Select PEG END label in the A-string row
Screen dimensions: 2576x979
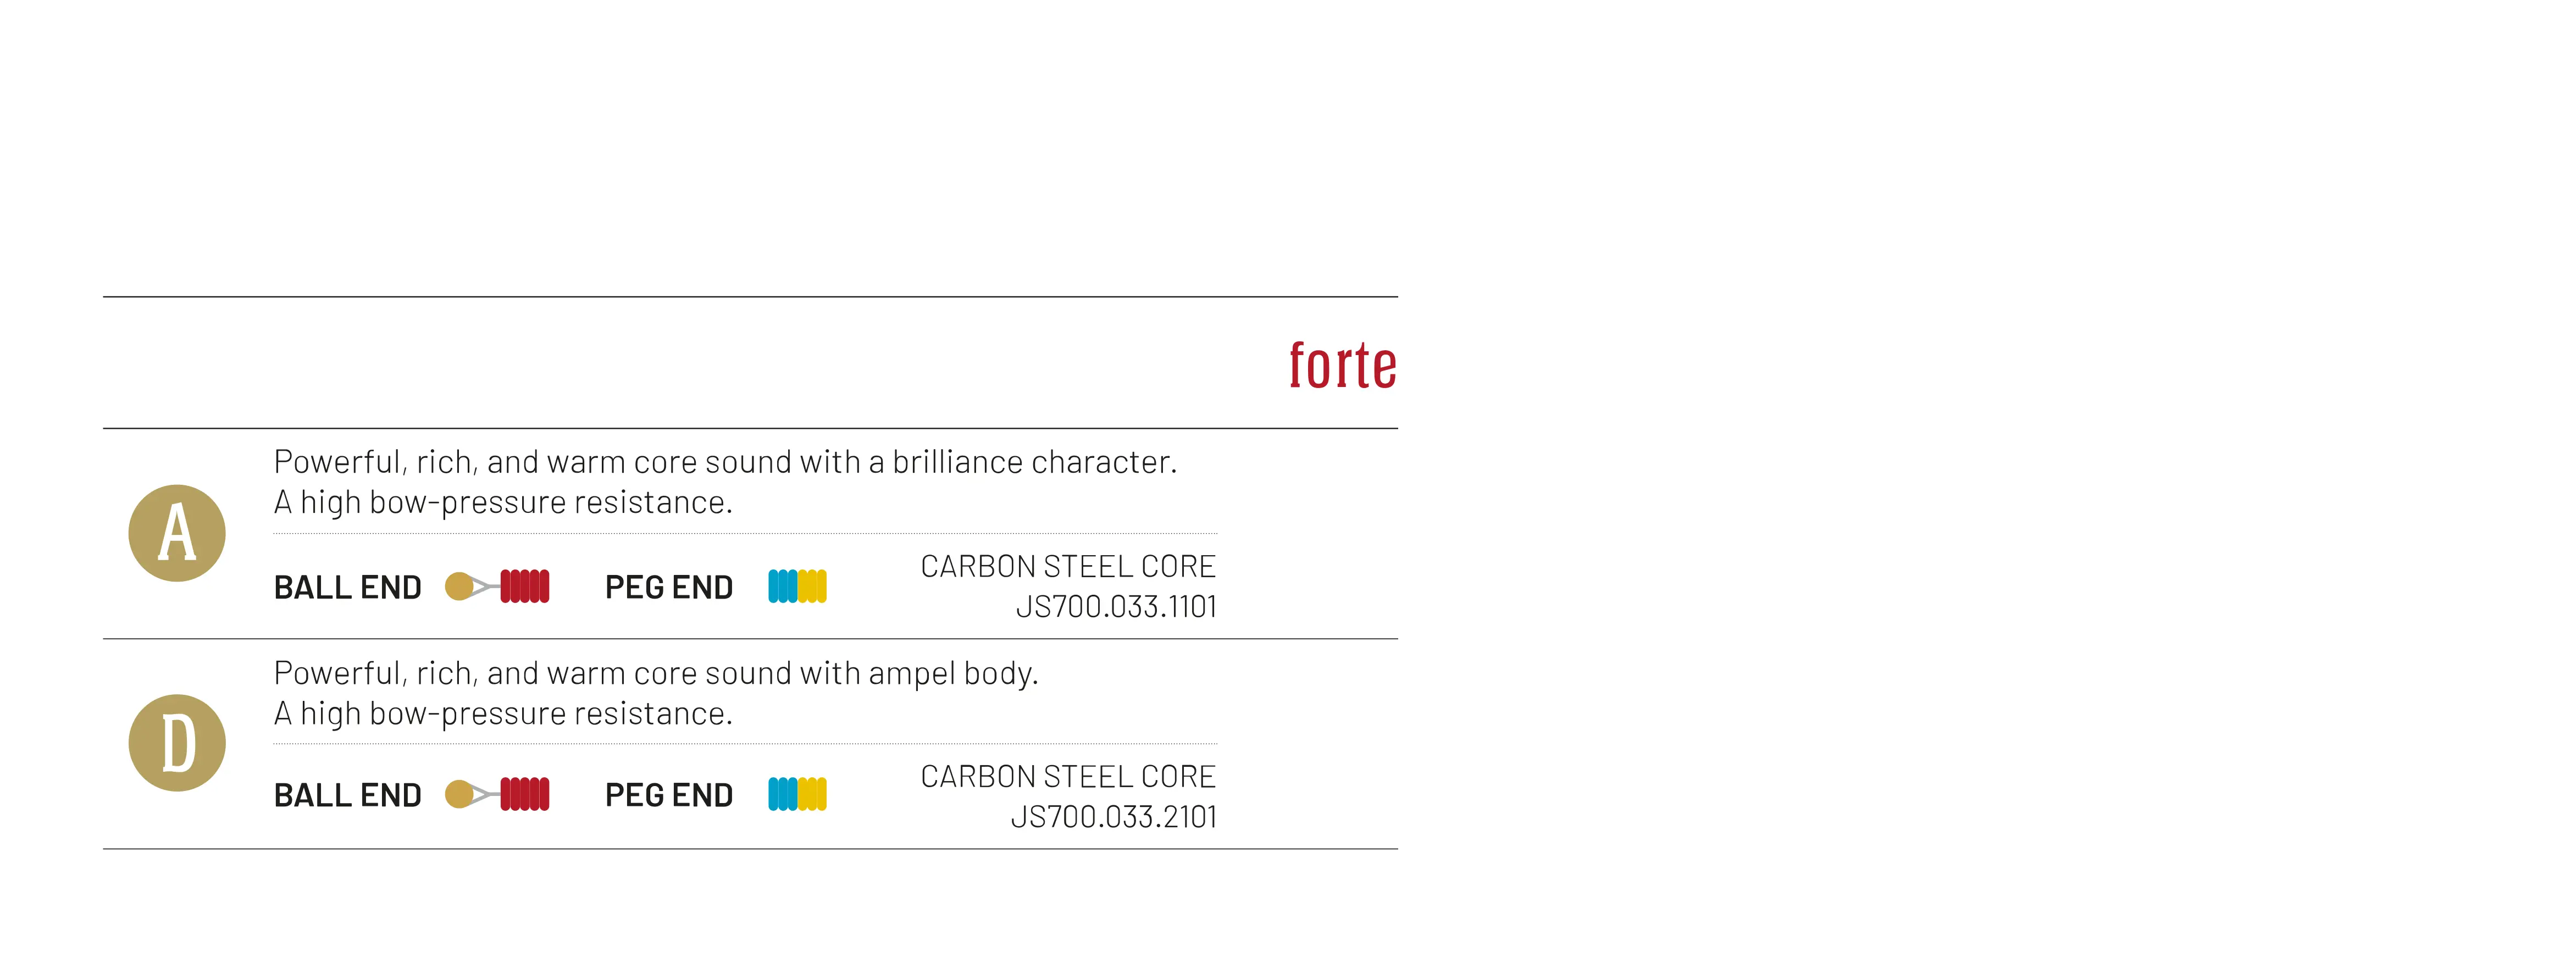[669, 588]
